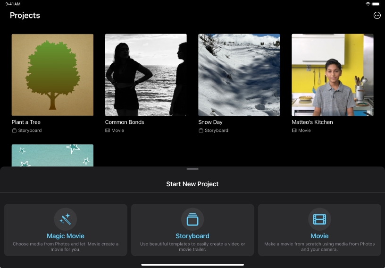Click the Storyboard stack icon
Screen dimensions: 385x268
[192, 219]
